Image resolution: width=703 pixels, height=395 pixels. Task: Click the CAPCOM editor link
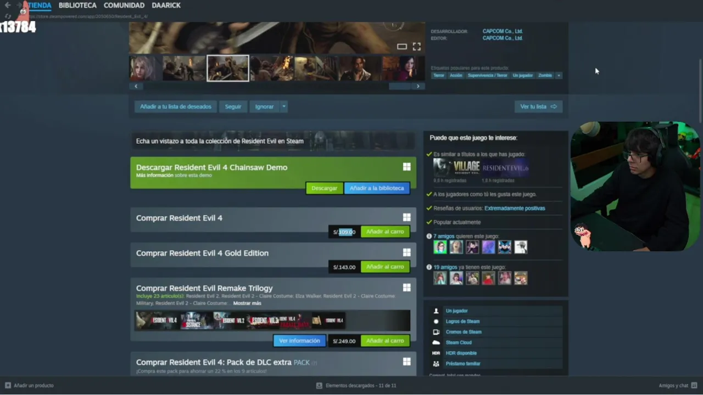pos(502,38)
